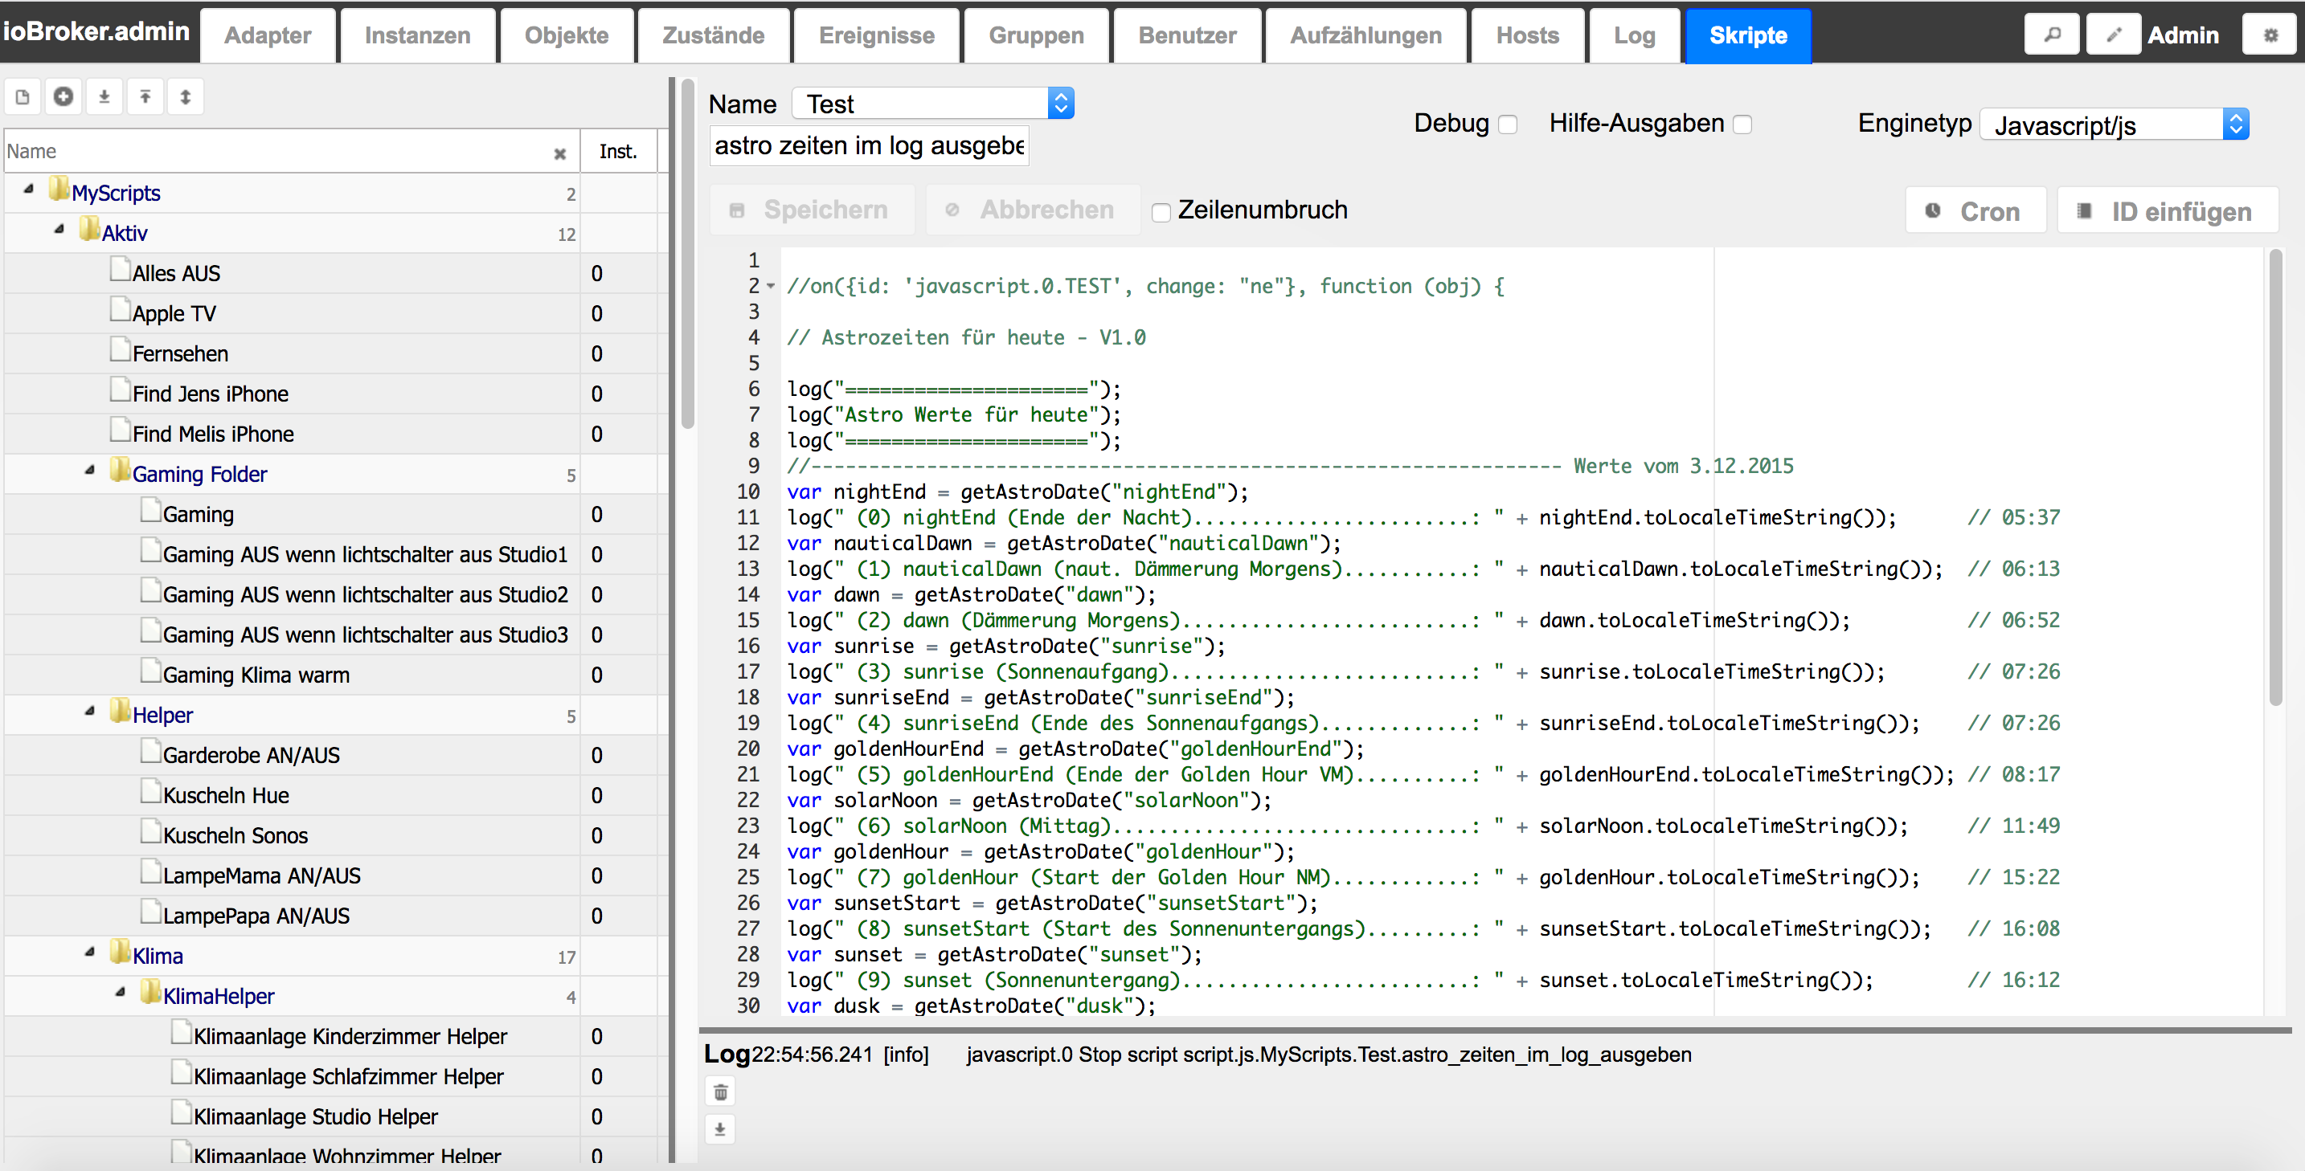Open the Log tab
The height and width of the screenshot is (1171, 2305).
click(1634, 36)
